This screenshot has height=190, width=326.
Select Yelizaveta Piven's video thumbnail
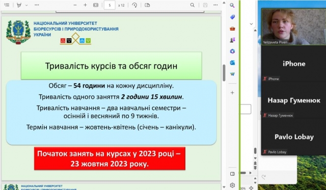293,26
